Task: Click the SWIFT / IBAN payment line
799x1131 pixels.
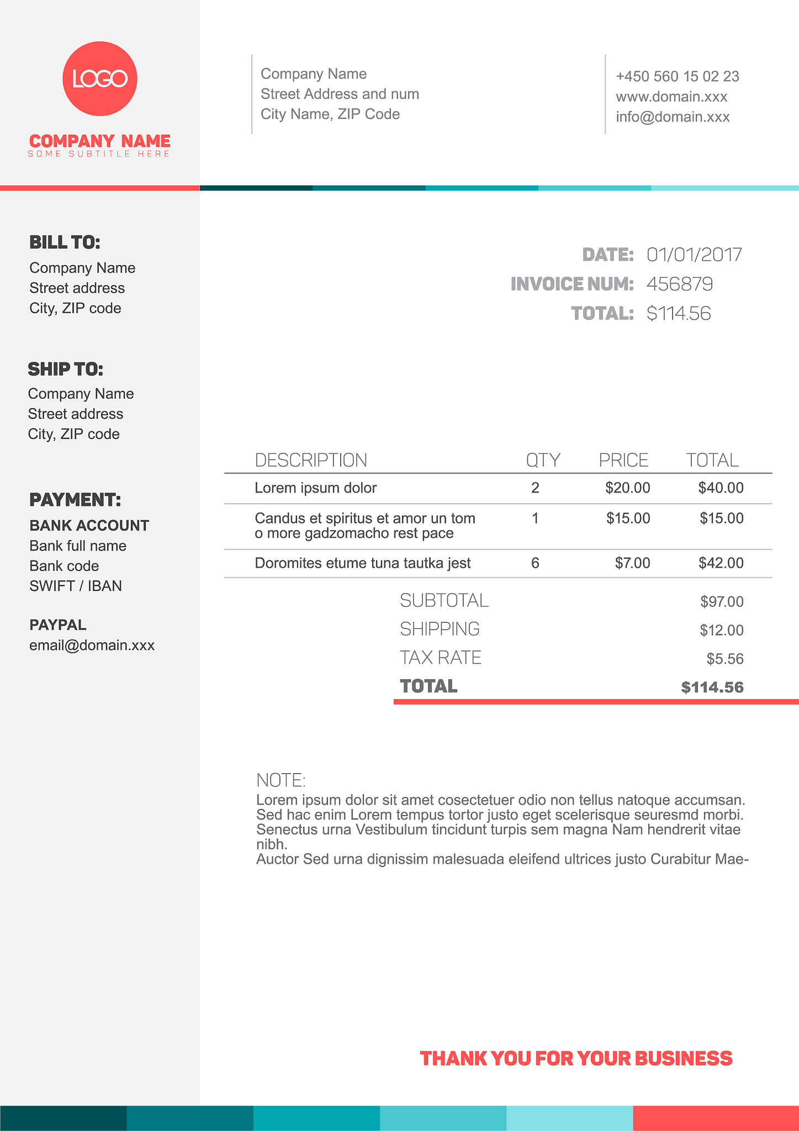Action: click(76, 585)
